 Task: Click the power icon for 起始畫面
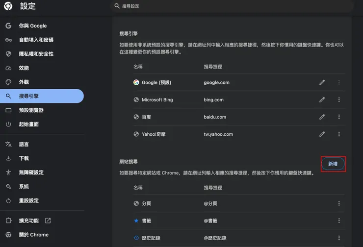8,124
